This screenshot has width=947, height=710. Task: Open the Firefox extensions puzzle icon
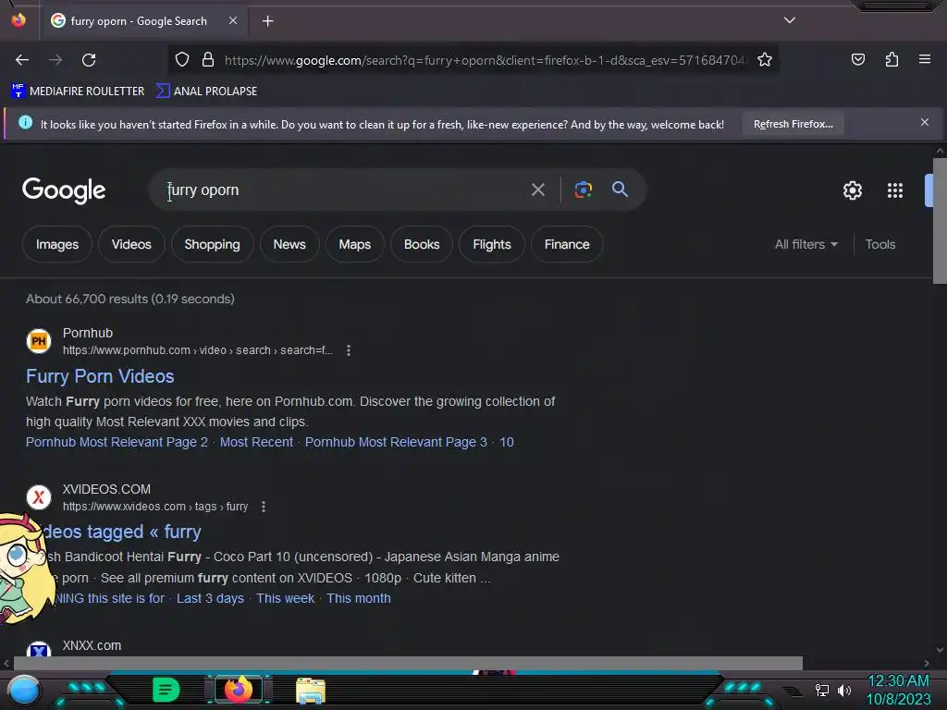pyautogui.click(x=892, y=59)
